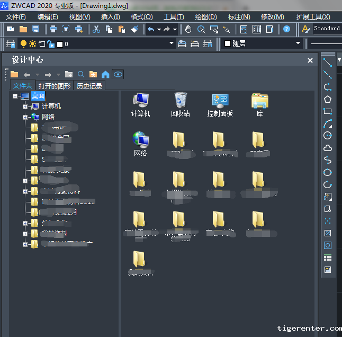The height and width of the screenshot is (337, 342).
Task: Switch to the 打开的图形 tab
Action: pos(55,86)
